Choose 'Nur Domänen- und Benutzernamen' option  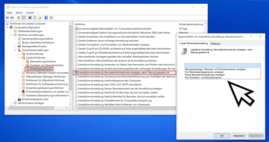(x=203, y=78)
